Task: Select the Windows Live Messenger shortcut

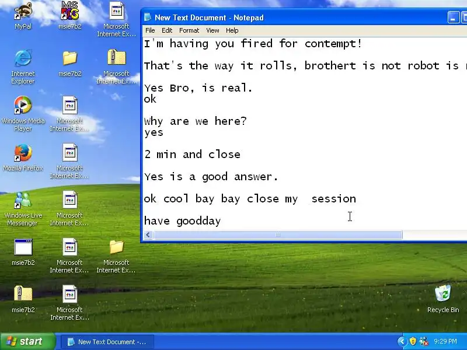Action: click(x=23, y=209)
